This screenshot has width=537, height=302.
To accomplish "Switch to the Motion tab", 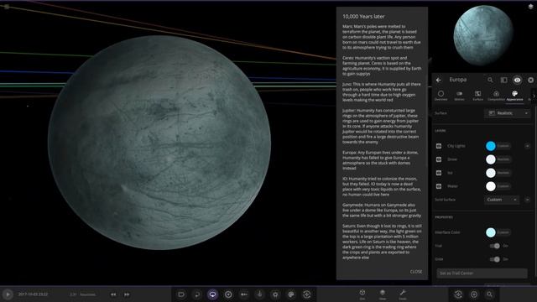I will (459, 96).
